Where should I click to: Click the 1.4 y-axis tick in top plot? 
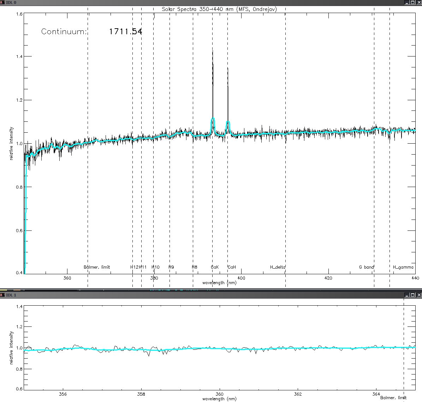(x=19, y=56)
